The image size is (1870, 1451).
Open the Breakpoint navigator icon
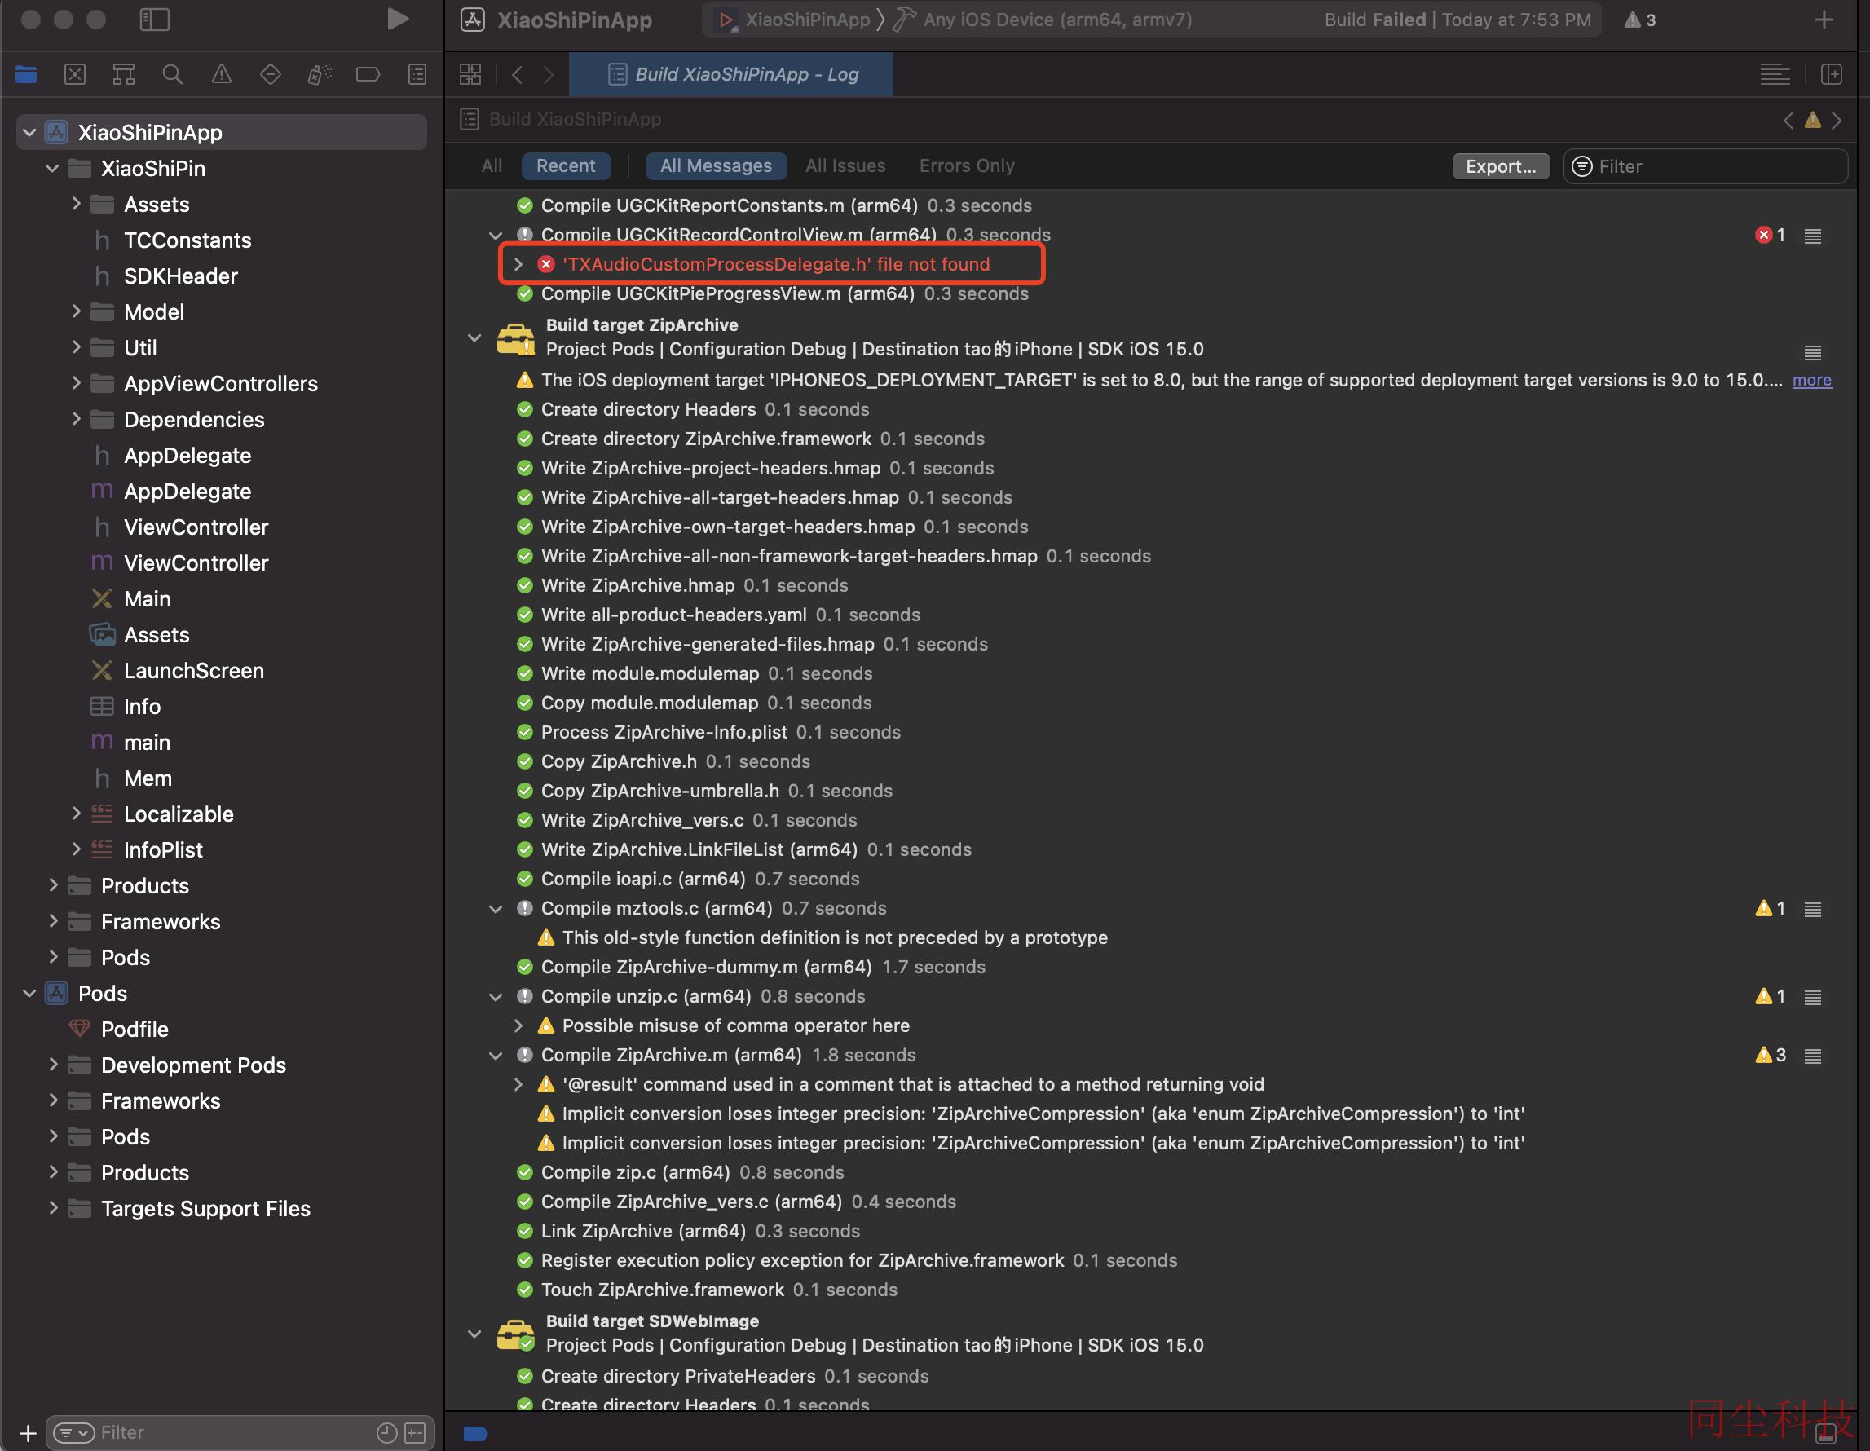tap(368, 74)
